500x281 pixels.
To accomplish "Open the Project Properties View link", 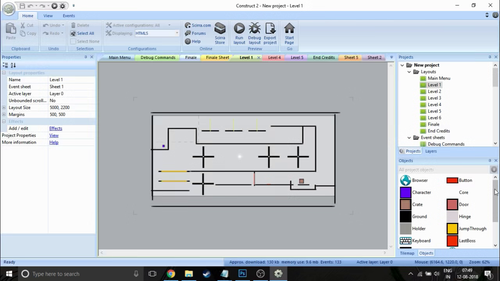I will [54, 135].
